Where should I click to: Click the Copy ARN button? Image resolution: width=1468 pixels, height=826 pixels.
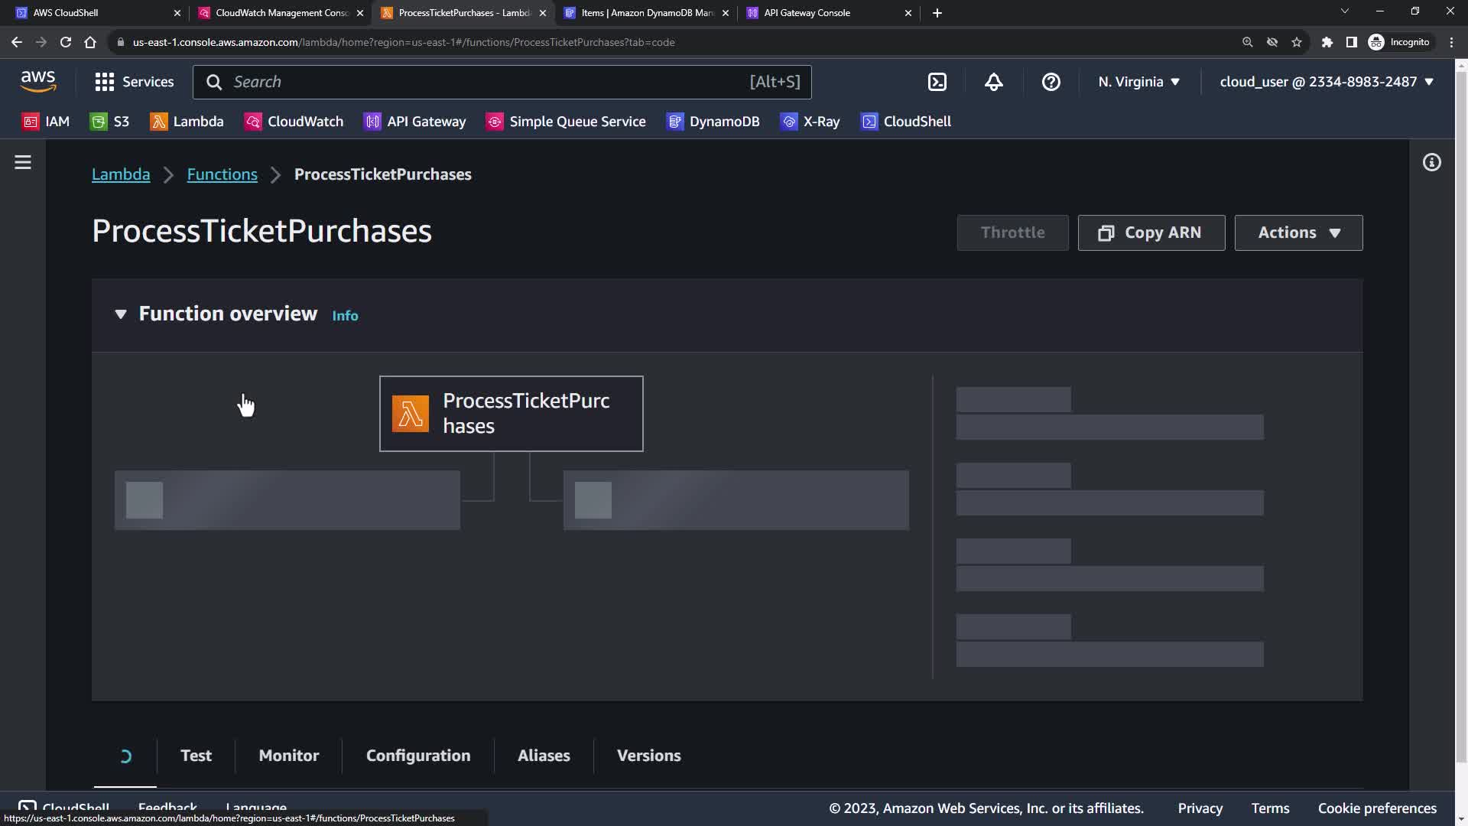click(1151, 233)
